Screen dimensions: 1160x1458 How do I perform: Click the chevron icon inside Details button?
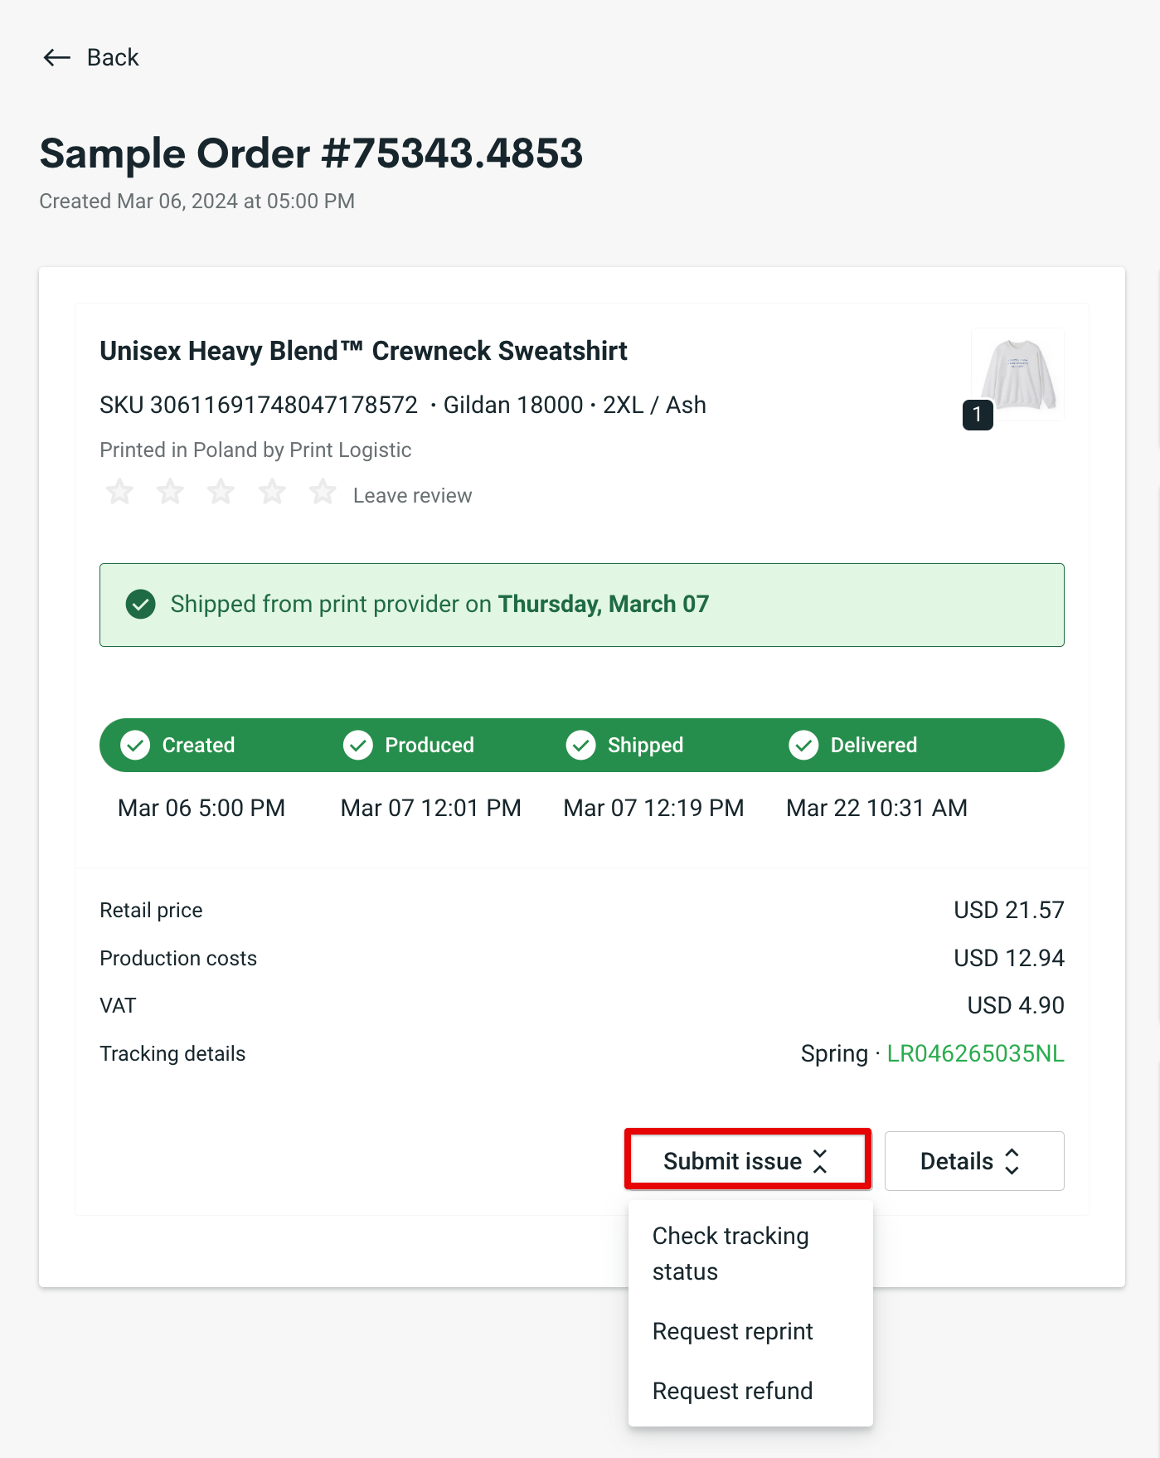1012,1160
